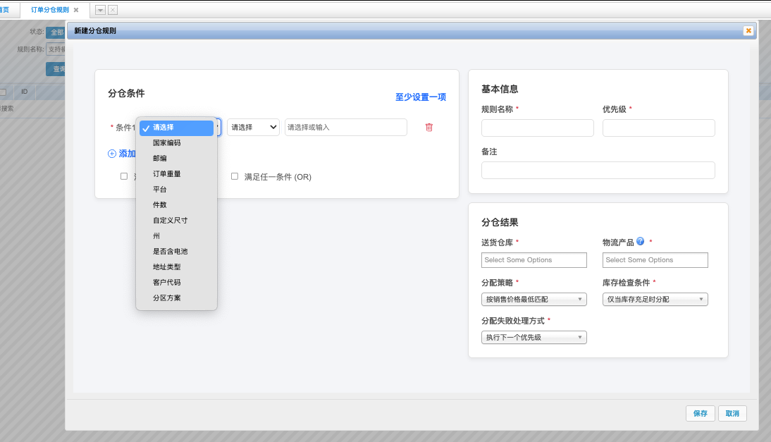
Task: Click the 保存 button
Action: tap(700, 413)
